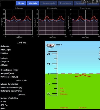Click the GPS Fix: label in GPS Info
The image size is (100, 110).
[x=4, y=105]
